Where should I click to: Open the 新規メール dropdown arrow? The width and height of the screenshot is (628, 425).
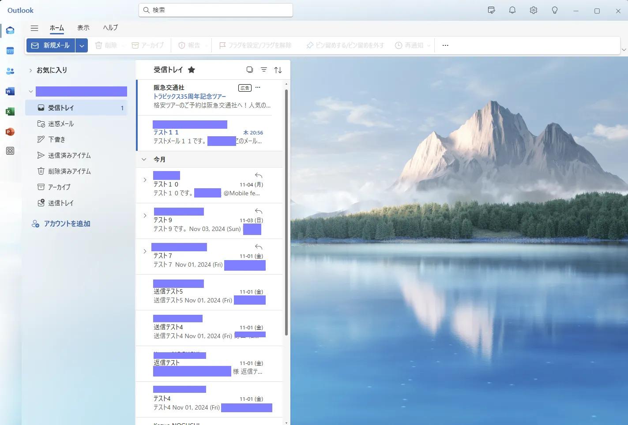(81, 45)
